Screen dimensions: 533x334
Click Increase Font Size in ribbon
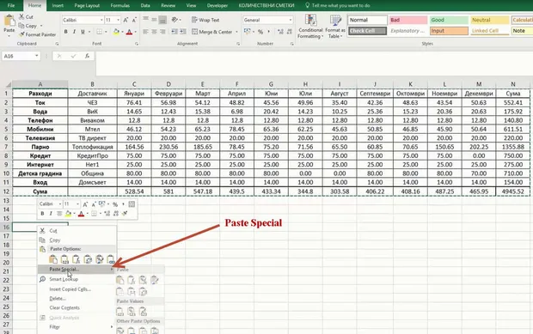[x=126, y=20]
